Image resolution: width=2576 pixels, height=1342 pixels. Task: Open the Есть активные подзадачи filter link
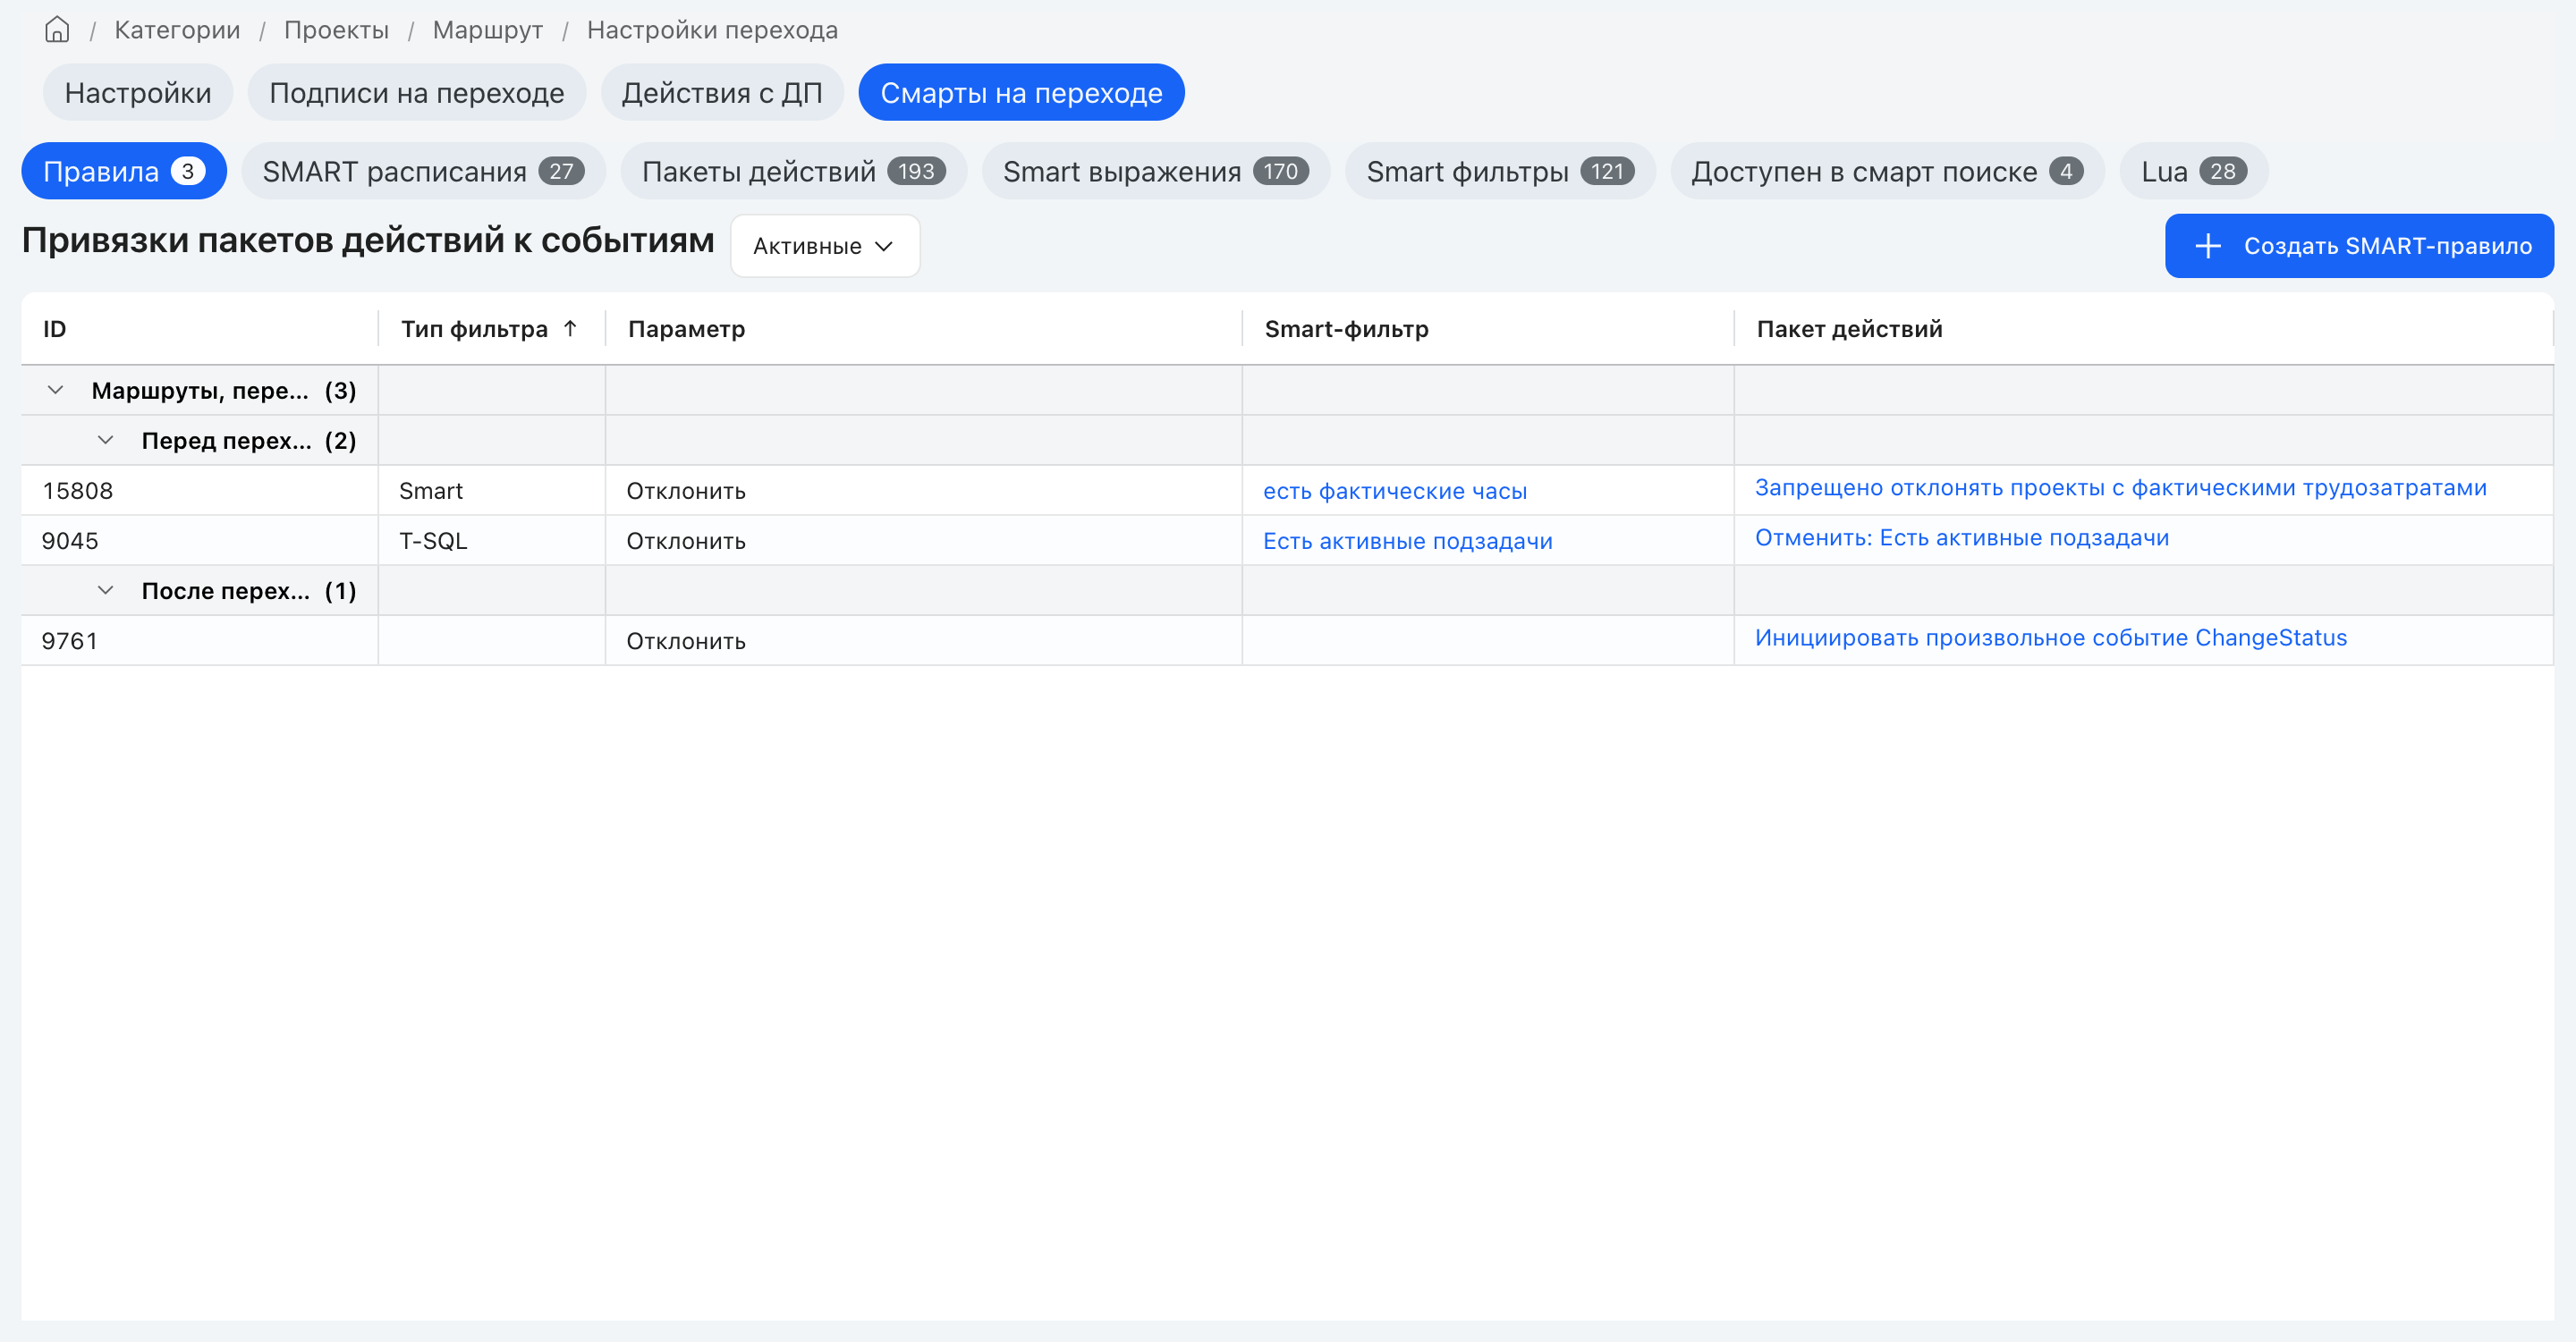(1407, 541)
